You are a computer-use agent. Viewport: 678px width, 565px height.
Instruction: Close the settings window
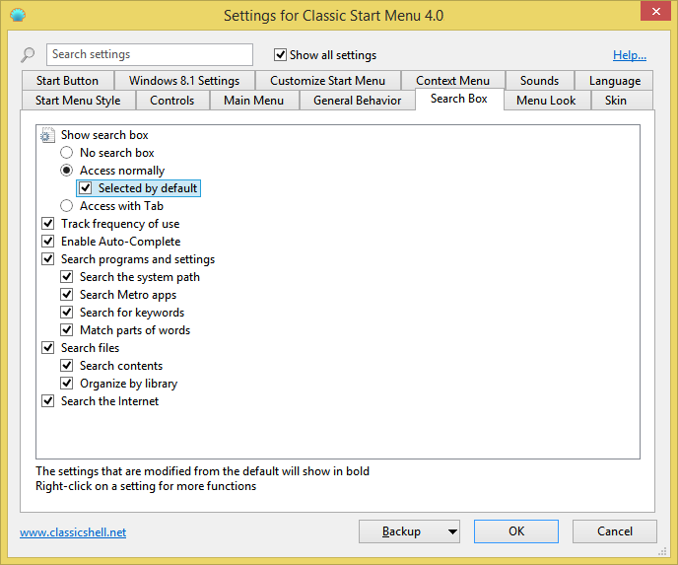click(655, 11)
